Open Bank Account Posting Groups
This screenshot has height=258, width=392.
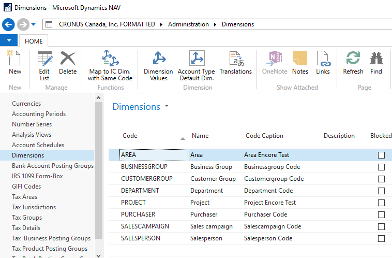tap(53, 166)
